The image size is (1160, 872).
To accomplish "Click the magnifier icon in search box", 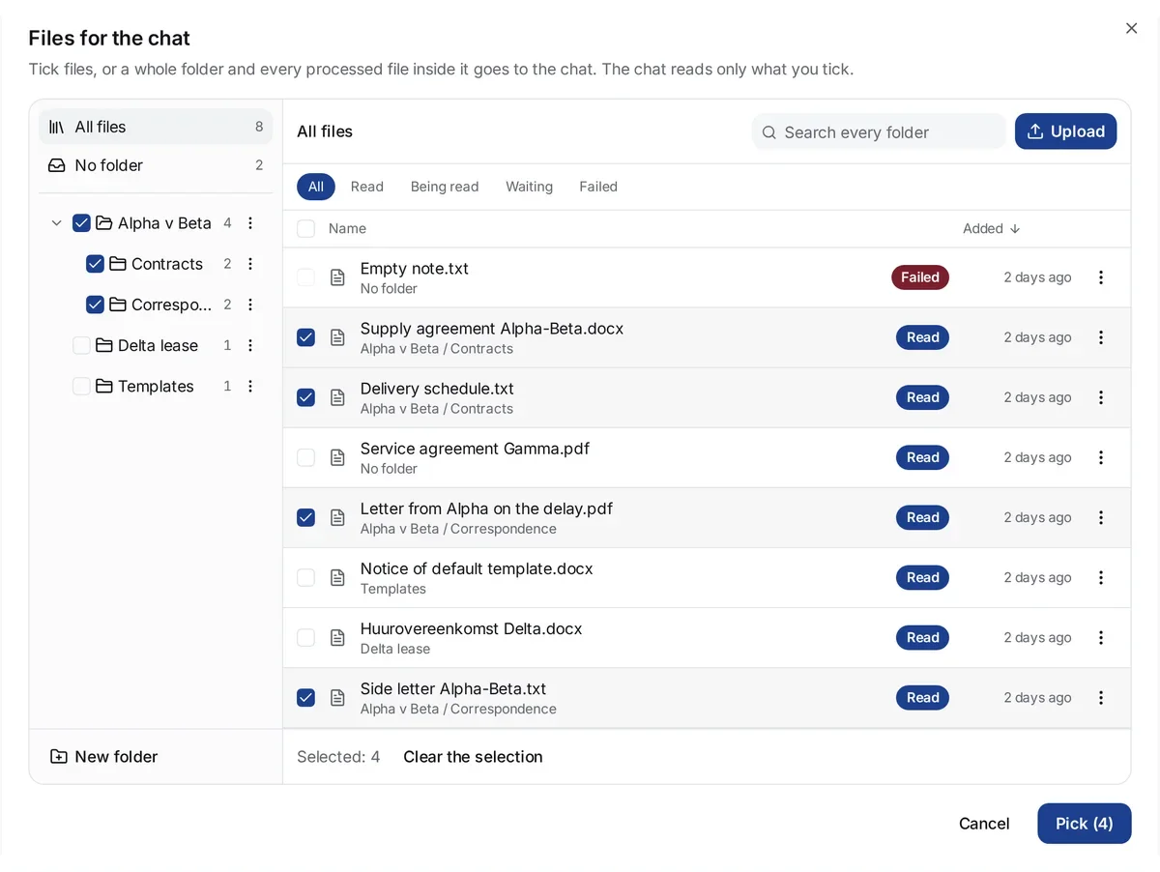I will tap(769, 132).
